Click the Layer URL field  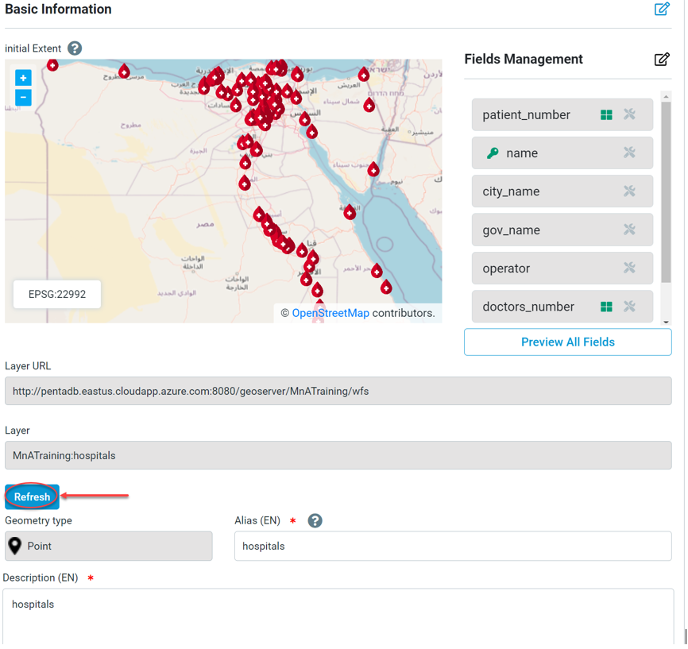[x=338, y=392]
